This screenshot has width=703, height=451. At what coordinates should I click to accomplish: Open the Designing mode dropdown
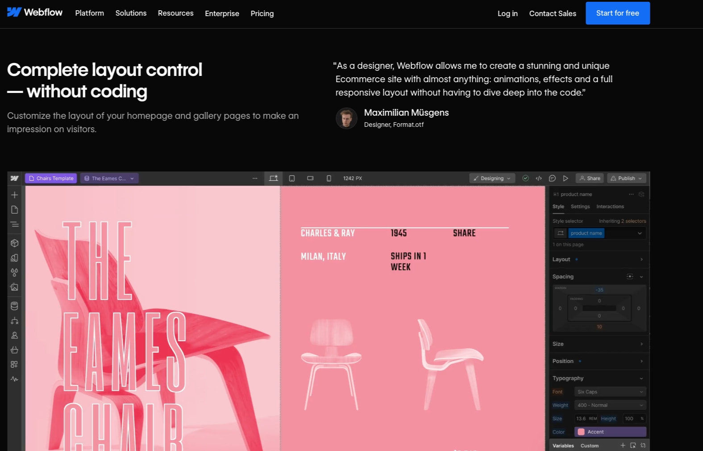pyautogui.click(x=492, y=178)
